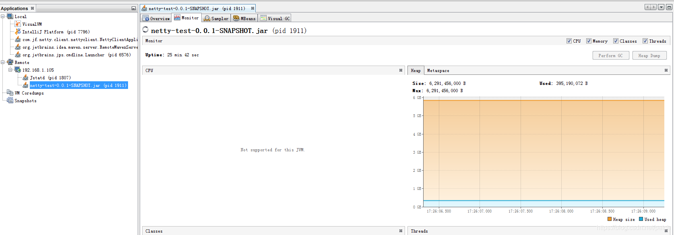Click 'Not supported for this JVM.' message
This screenshot has width=674, height=235.
click(x=273, y=150)
